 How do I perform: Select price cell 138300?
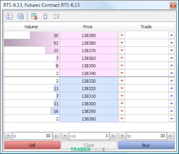coord(89,103)
